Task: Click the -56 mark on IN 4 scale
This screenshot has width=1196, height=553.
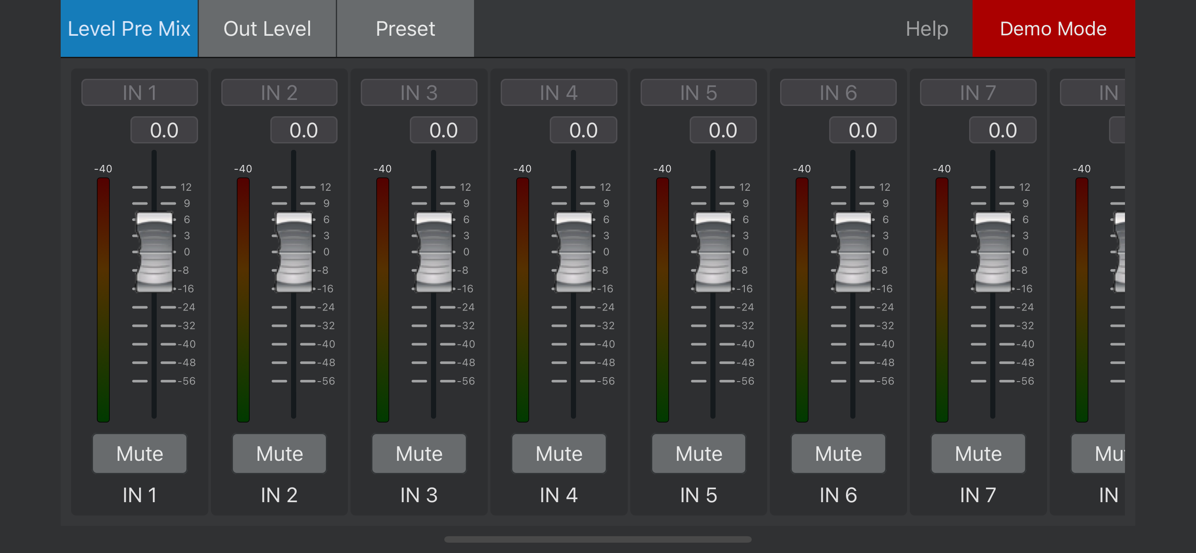Action: [x=606, y=381]
